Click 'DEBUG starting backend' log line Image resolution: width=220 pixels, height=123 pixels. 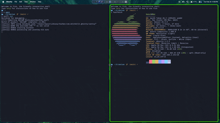(17, 28)
